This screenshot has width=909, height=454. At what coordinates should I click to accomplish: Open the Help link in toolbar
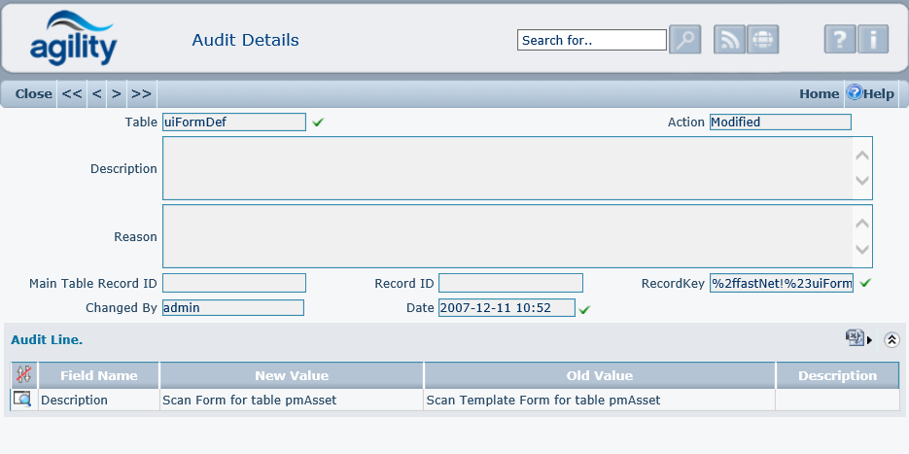870,94
